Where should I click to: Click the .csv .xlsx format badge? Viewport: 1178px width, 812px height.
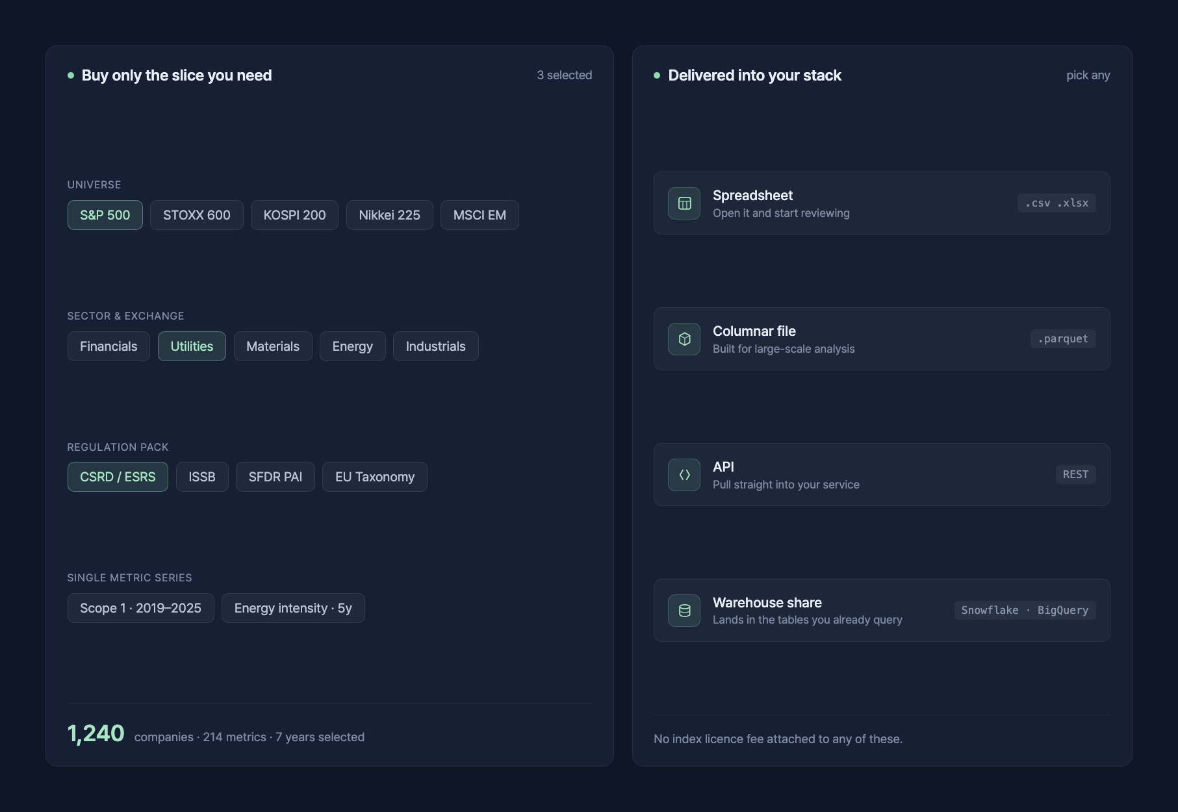coord(1056,203)
